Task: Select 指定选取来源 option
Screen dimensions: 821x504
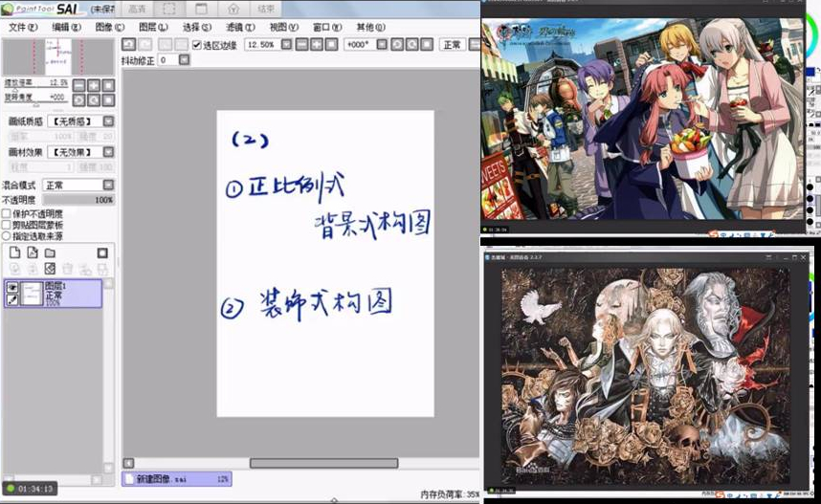Action: (7, 236)
